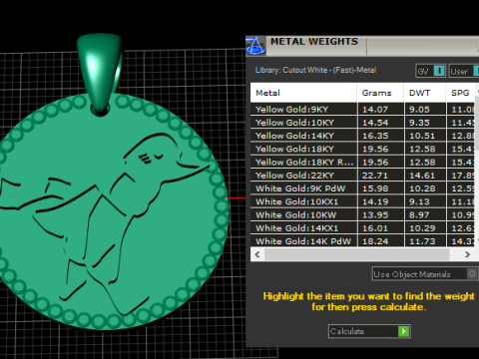Select the White Gold:14K PdW row
Image resolution: width=479 pixels, height=359 pixels.
point(362,241)
